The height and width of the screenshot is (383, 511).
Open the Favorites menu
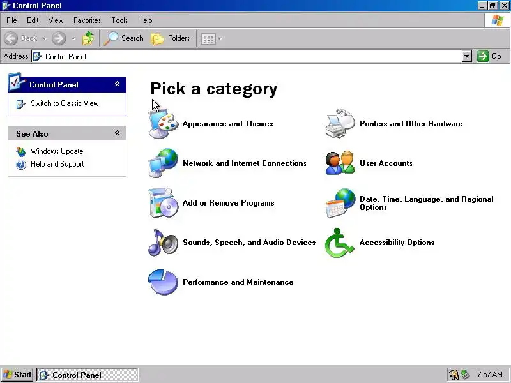[88, 20]
